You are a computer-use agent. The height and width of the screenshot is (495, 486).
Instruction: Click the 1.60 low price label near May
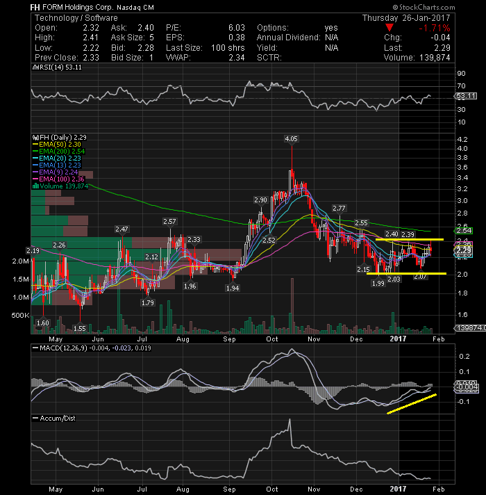43,323
